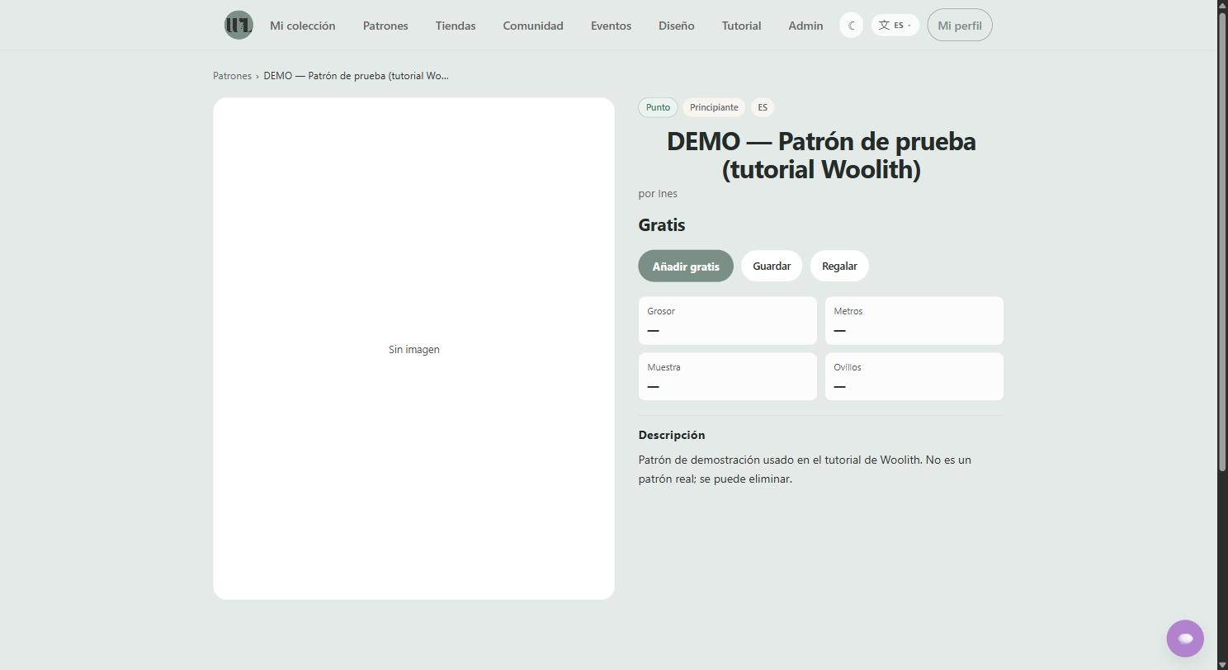Select Diseño in top navigation
Image resolution: width=1228 pixels, height=670 pixels.
point(676,26)
